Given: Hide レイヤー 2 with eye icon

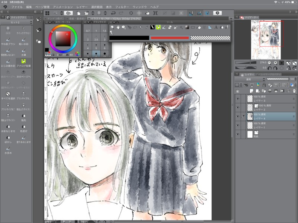Looking at the screenshot, I should 238,108.
